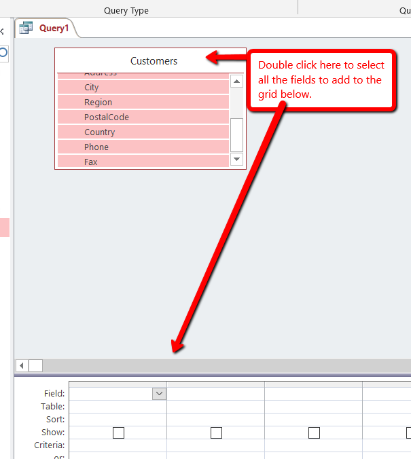Click the second column Criteria cell
Viewport: 411px width, 459px height.
pos(215,445)
